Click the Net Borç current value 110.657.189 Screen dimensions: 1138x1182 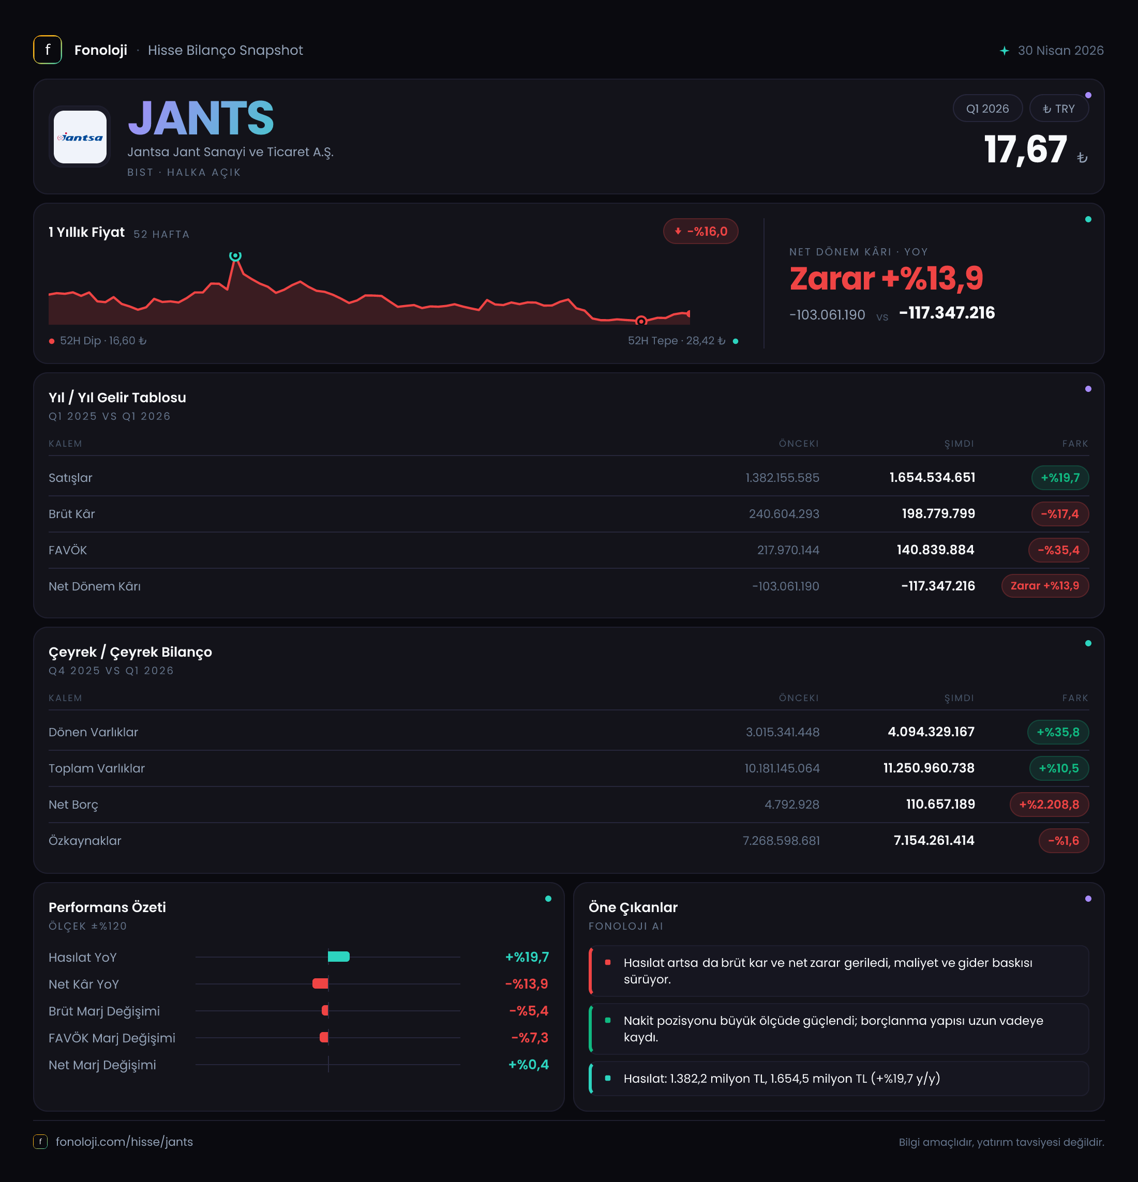(x=940, y=805)
